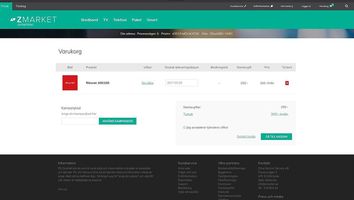The height and width of the screenshot is (200, 354).
Task: Click the address 'Processvägen 5' in the banner
Action: pyautogui.click(x=148, y=34)
